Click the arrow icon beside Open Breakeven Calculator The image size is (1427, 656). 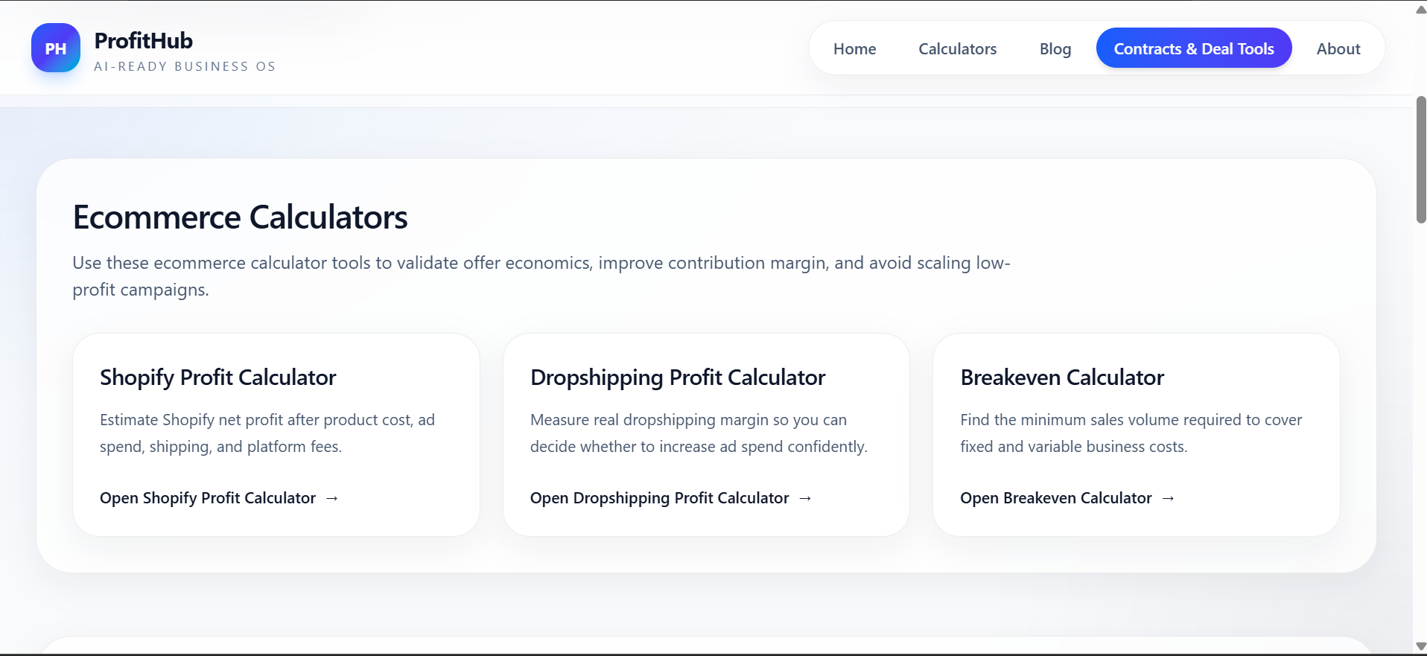tap(1167, 497)
